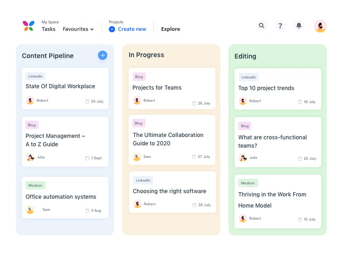Click Medium tag on Office automation systems
The image size is (345, 254).
click(35, 185)
